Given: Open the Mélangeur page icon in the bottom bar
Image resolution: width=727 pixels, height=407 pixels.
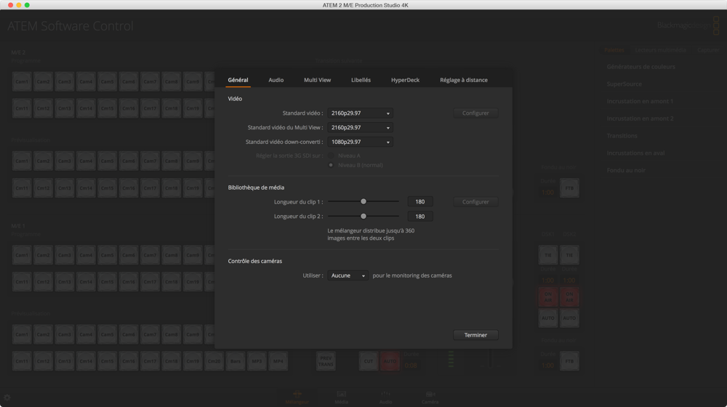Looking at the screenshot, I should (x=297, y=398).
